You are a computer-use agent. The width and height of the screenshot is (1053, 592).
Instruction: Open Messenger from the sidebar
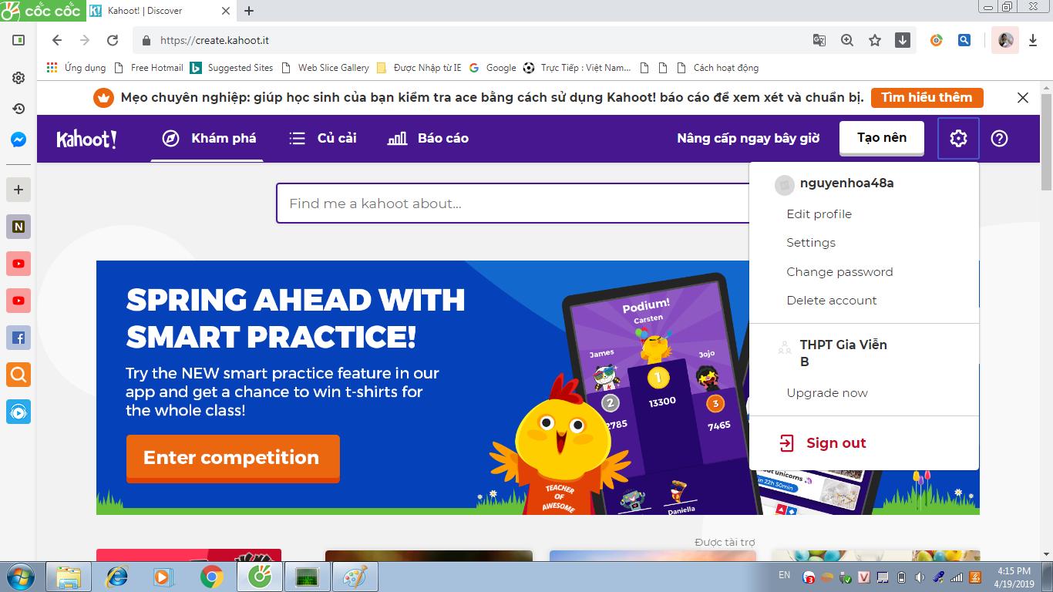pyautogui.click(x=19, y=140)
